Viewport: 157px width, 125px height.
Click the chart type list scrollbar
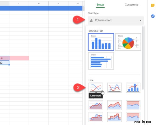coord(143,58)
